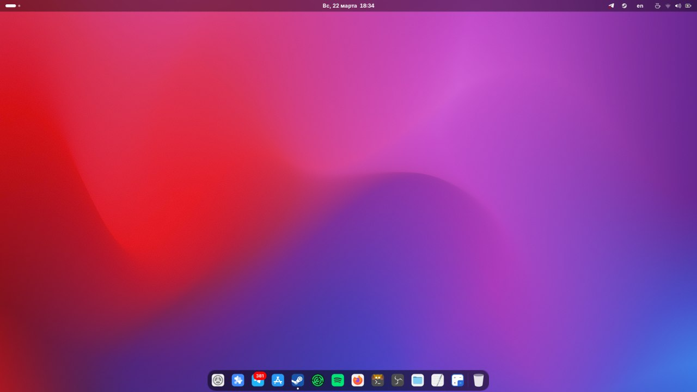Open the Trash in the dock

479,380
